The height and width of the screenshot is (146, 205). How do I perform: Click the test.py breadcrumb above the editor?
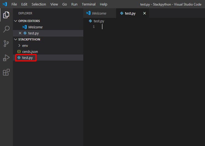coord(99,21)
